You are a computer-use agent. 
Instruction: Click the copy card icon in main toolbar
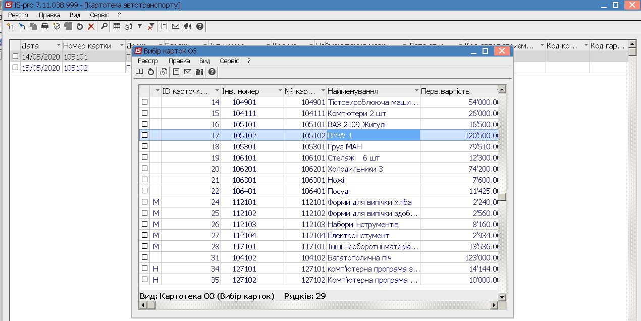(x=33, y=26)
